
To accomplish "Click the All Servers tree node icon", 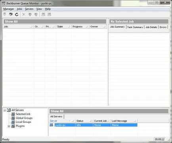I will [x=9, y=110].
